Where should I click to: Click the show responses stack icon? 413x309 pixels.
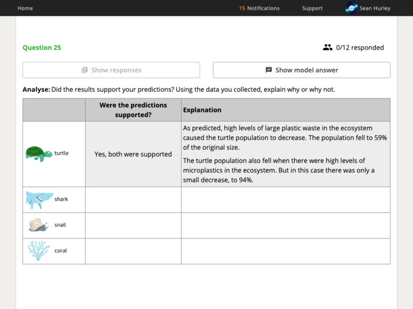pyautogui.click(x=84, y=70)
